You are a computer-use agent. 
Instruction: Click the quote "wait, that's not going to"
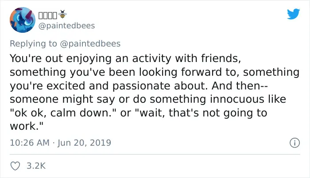(x=201, y=113)
